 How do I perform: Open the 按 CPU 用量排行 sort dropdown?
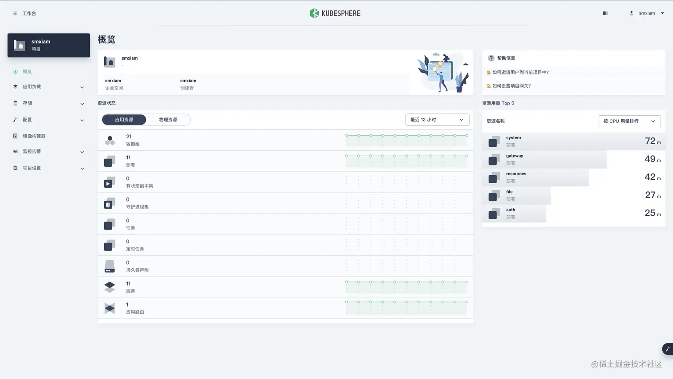tap(629, 121)
